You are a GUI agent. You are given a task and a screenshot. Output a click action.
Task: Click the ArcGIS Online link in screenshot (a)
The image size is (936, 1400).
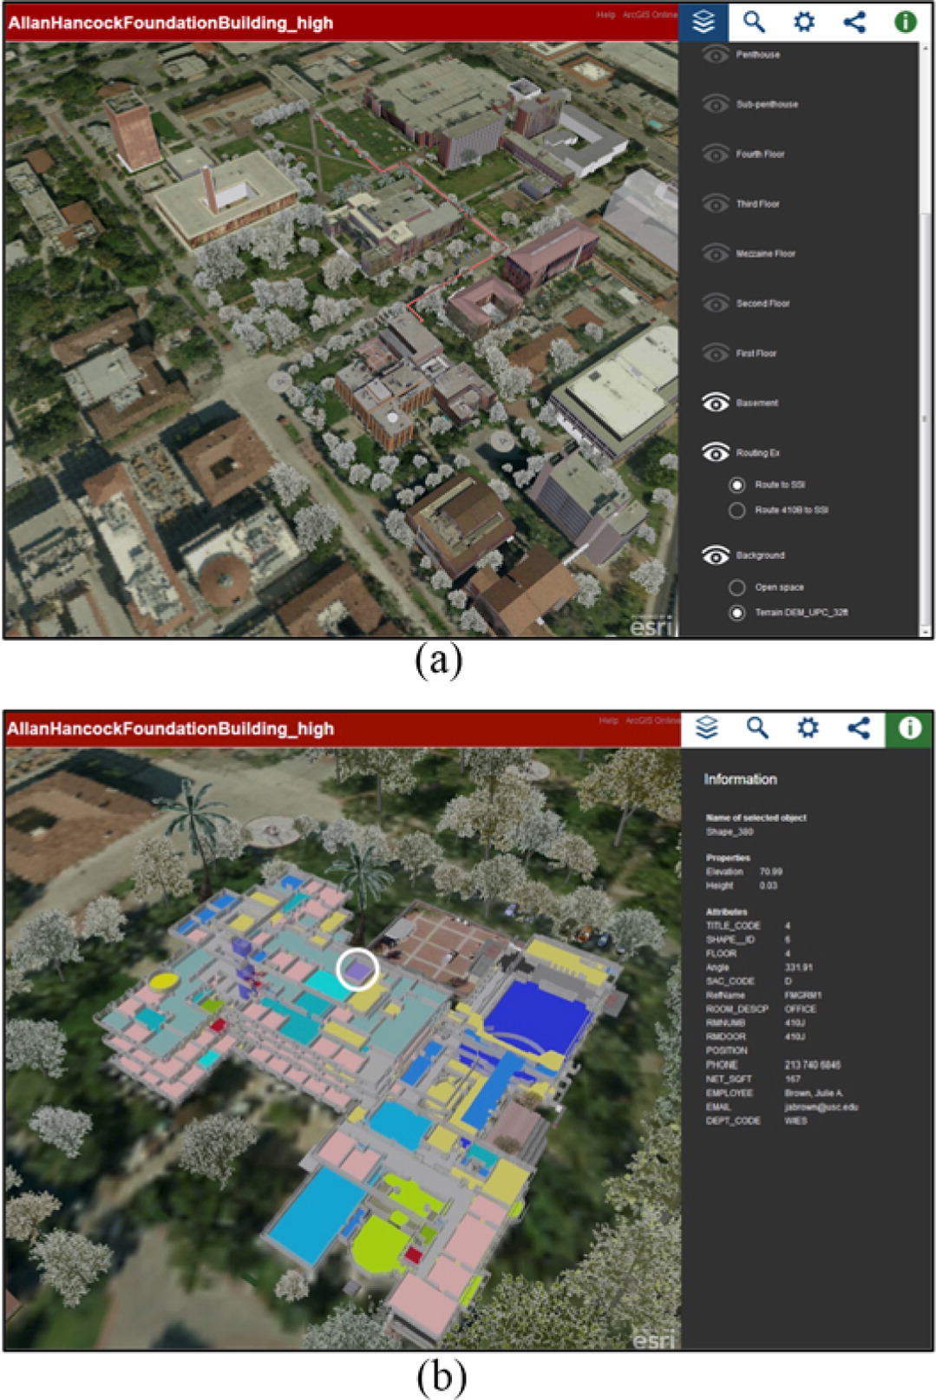(x=650, y=15)
